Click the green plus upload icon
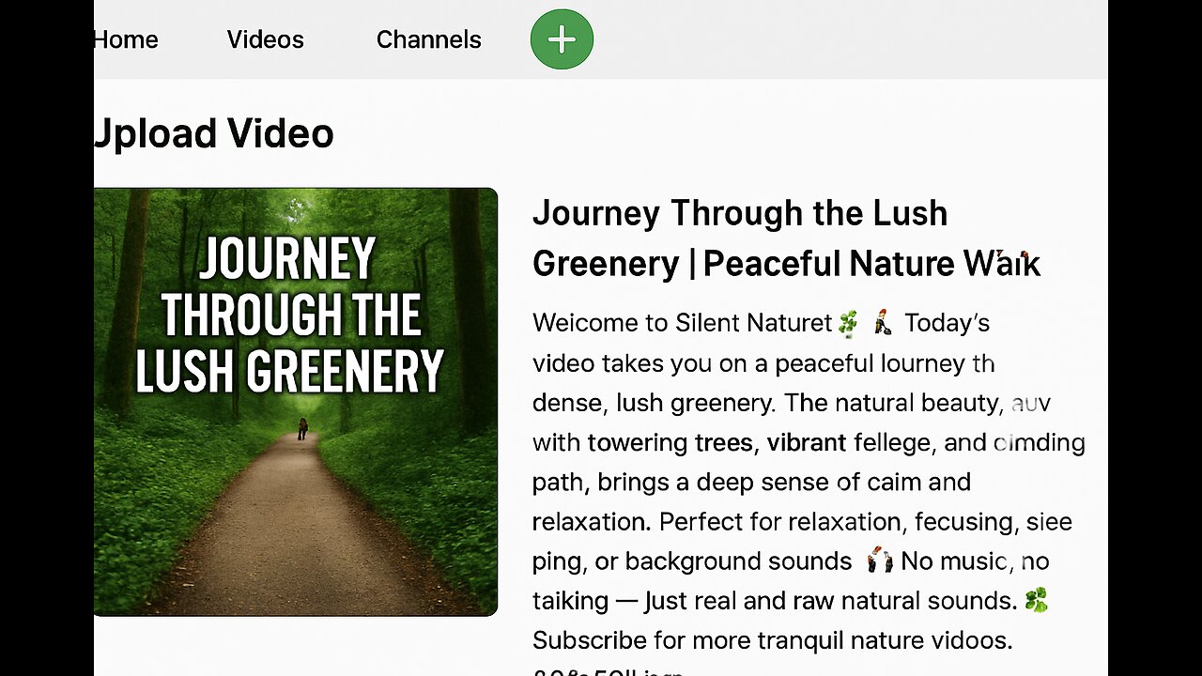 point(562,39)
